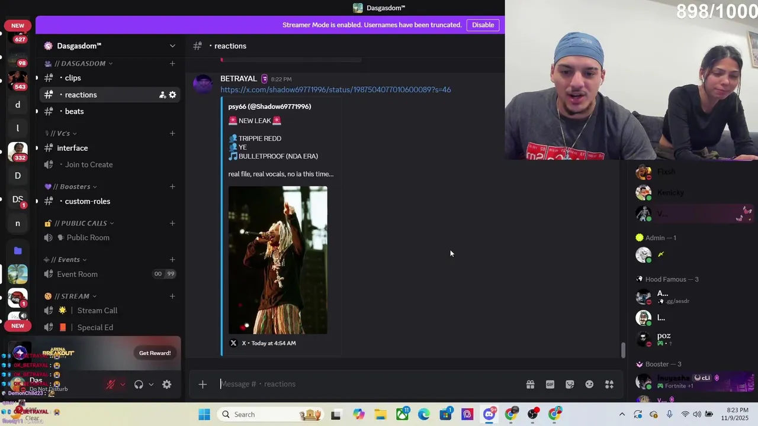Click the psy66 (@Shadow69771996) embed author

[x=269, y=106]
